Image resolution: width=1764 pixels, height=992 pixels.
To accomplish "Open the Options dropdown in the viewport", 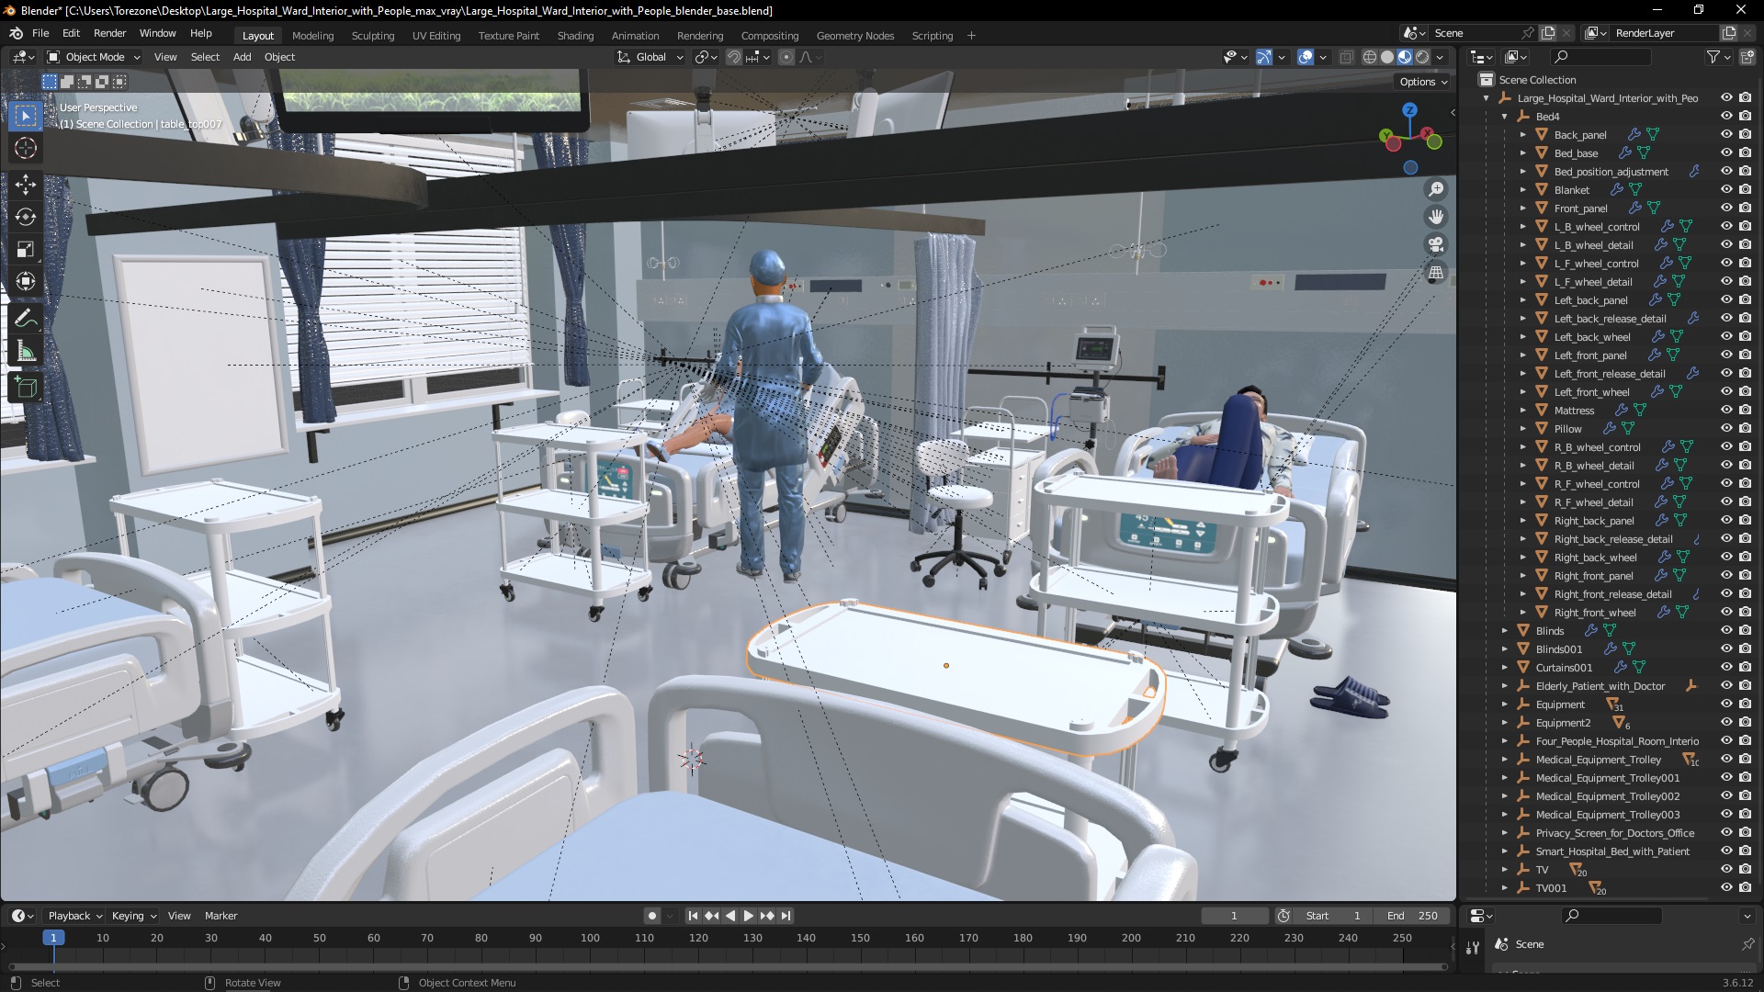I will coord(1423,82).
